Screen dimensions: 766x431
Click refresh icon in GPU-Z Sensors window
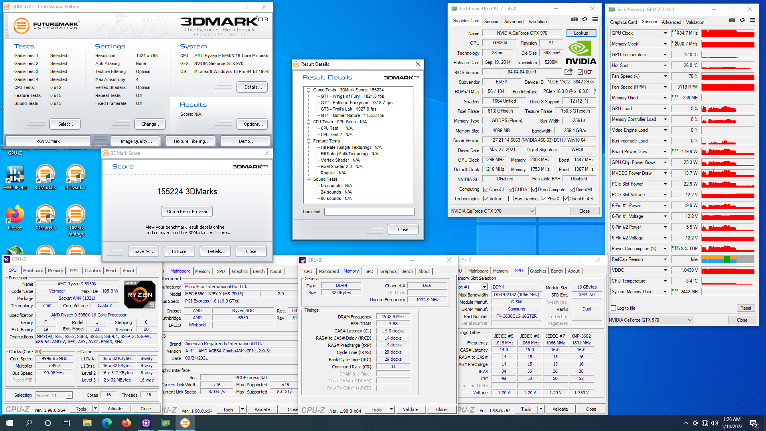742,20
